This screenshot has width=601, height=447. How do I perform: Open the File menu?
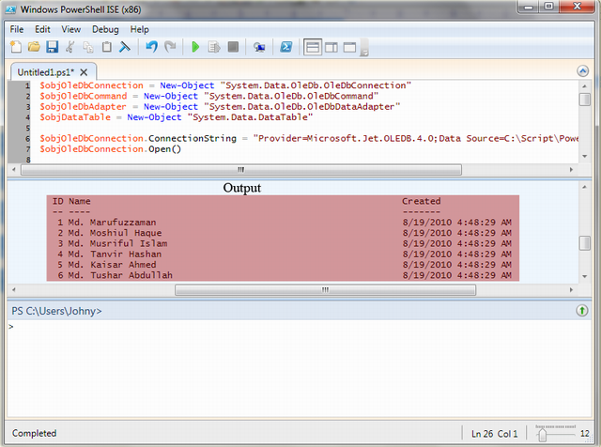[17, 29]
